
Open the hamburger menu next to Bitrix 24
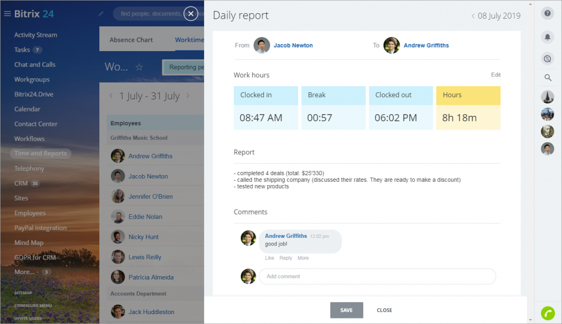pyautogui.click(x=7, y=14)
